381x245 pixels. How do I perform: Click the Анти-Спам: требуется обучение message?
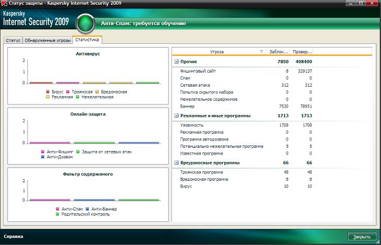(144, 24)
